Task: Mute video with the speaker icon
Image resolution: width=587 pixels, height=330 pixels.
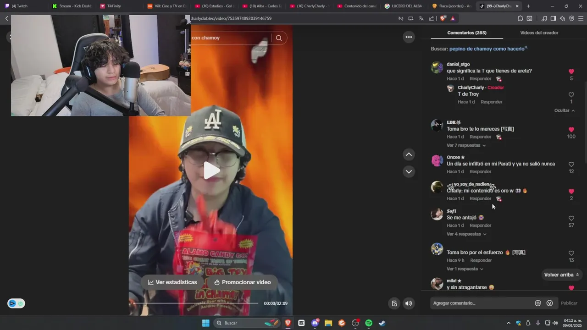Action: [408, 303]
